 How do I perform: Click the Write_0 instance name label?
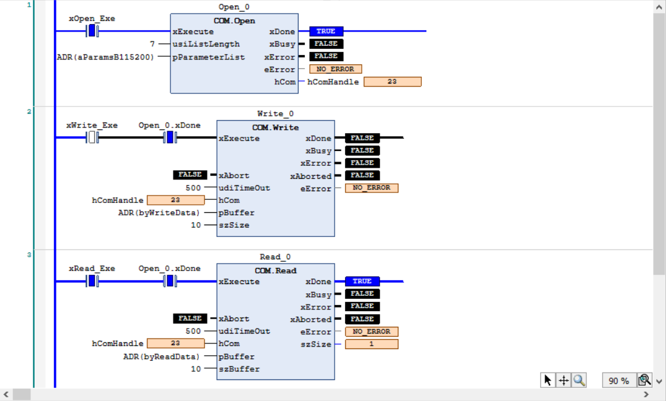[276, 114]
